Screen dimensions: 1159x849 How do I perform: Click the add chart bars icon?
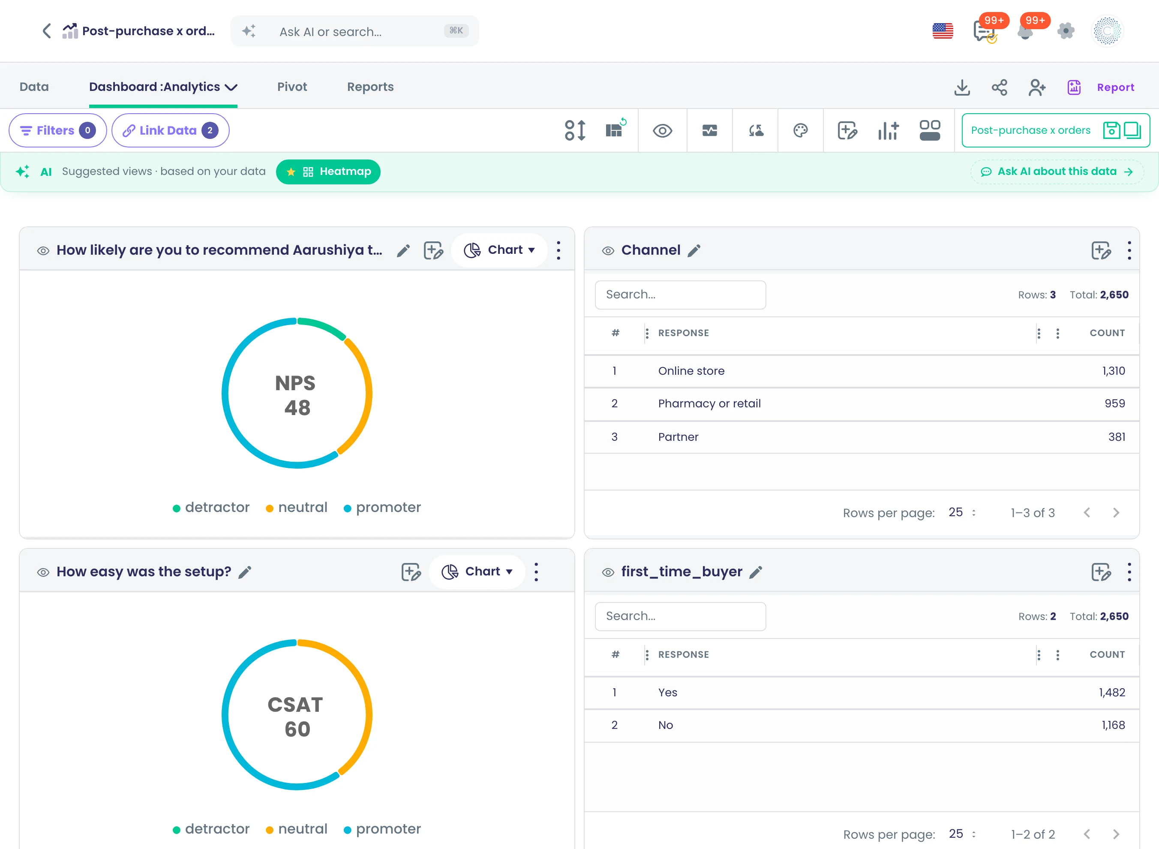point(888,130)
